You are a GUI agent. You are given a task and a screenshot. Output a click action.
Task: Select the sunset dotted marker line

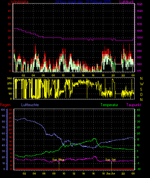111,166
